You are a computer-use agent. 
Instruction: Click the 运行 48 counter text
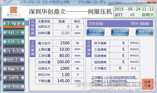[125, 15]
